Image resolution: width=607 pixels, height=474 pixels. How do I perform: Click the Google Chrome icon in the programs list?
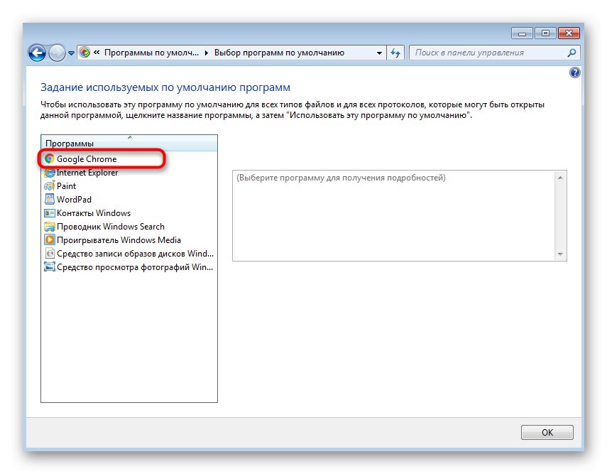point(49,159)
